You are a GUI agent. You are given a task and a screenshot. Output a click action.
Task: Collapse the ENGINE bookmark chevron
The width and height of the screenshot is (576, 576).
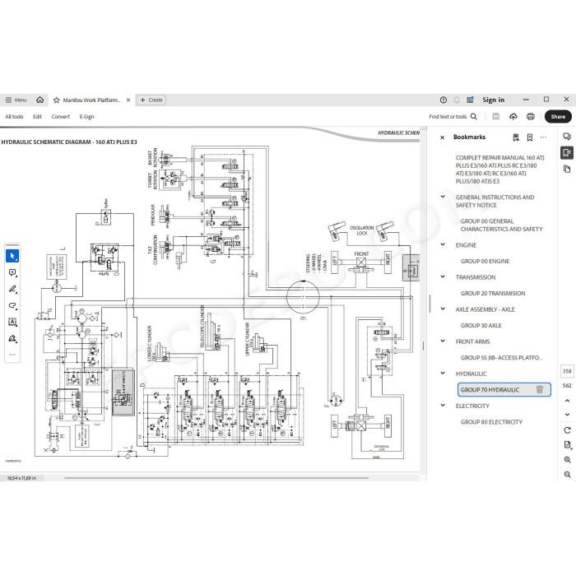[x=443, y=244]
